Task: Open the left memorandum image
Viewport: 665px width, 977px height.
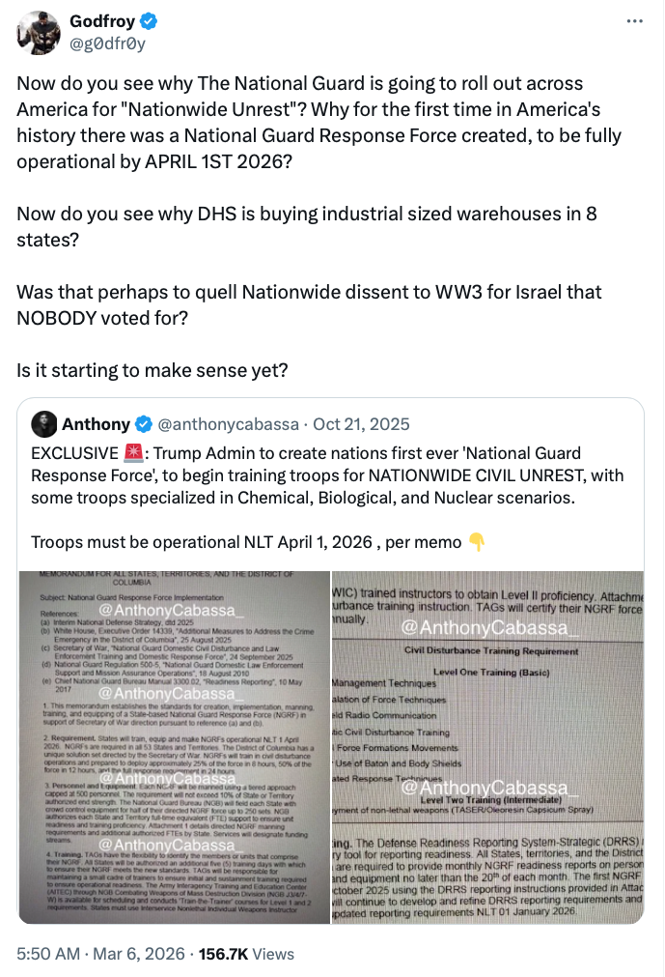Action: [x=174, y=747]
